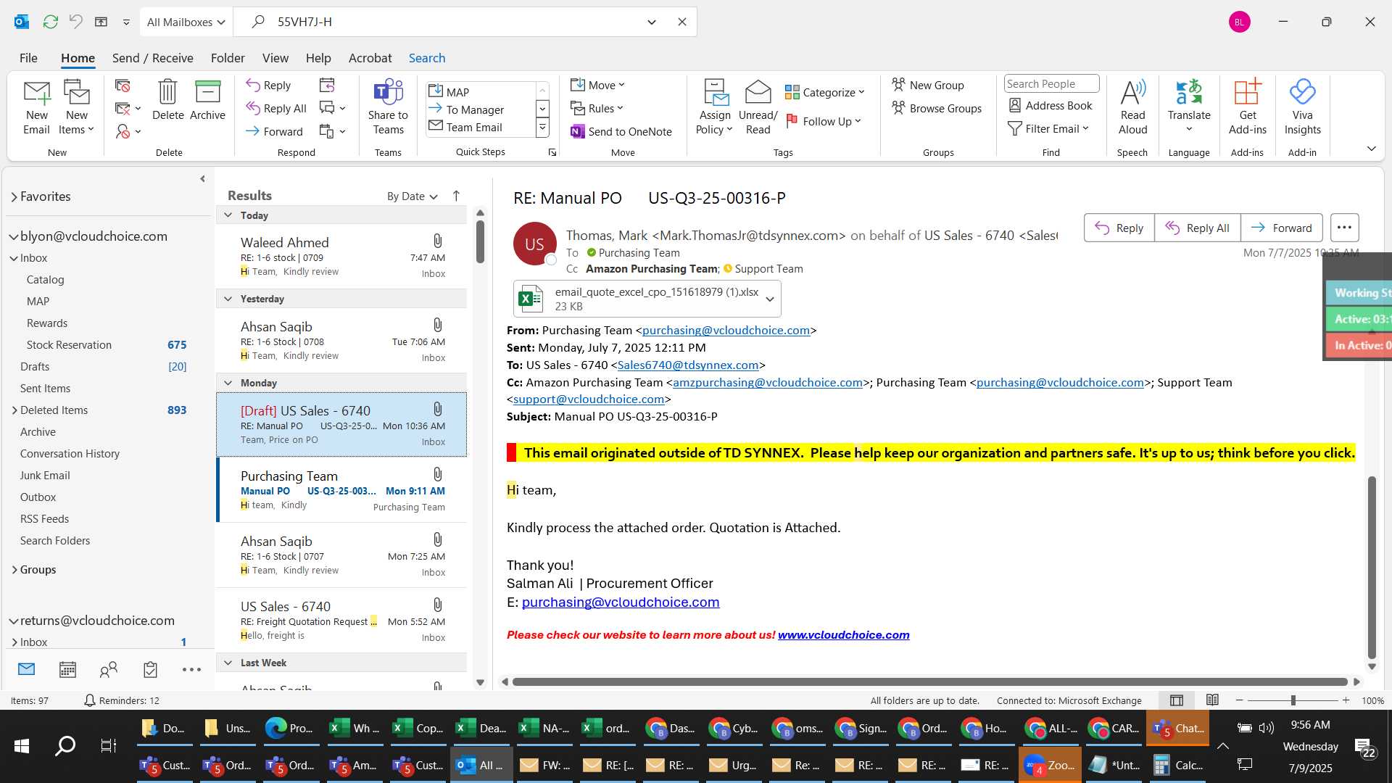Image resolution: width=1392 pixels, height=783 pixels.
Task: Switch to Normal view in status bar
Action: (1177, 700)
